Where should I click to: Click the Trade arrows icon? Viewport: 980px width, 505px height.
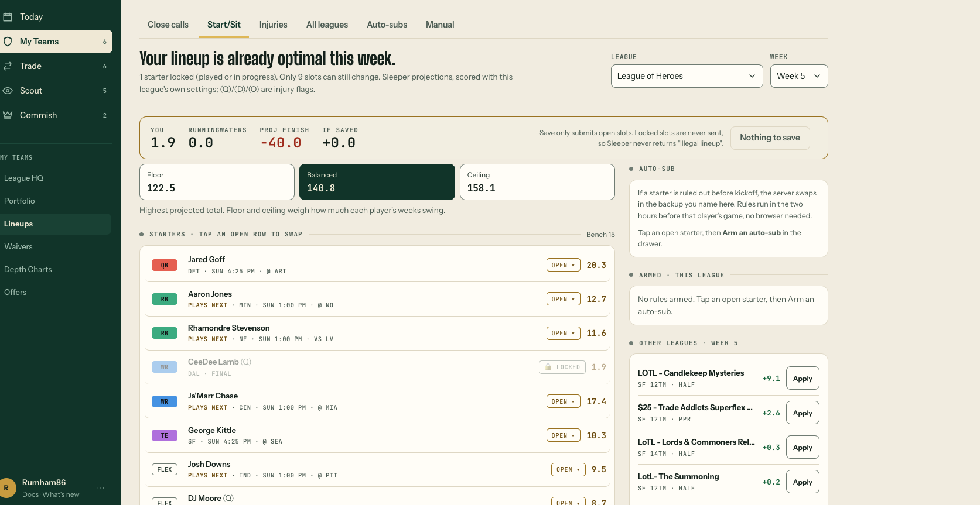8,66
